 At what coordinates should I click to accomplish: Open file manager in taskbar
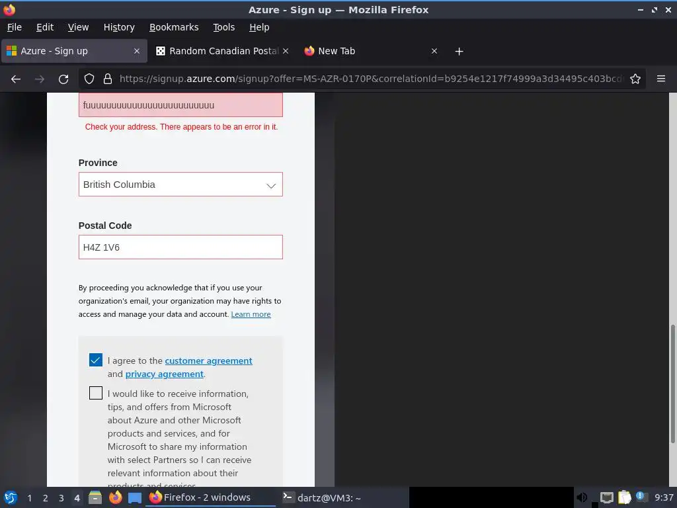[95, 497]
